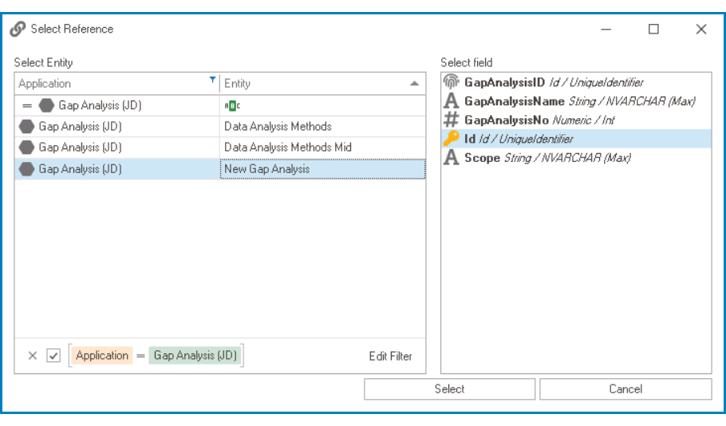Uncheck the filter enabled checkbox
Viewport: 726px width, 426px height.
(x=53, y=356)
